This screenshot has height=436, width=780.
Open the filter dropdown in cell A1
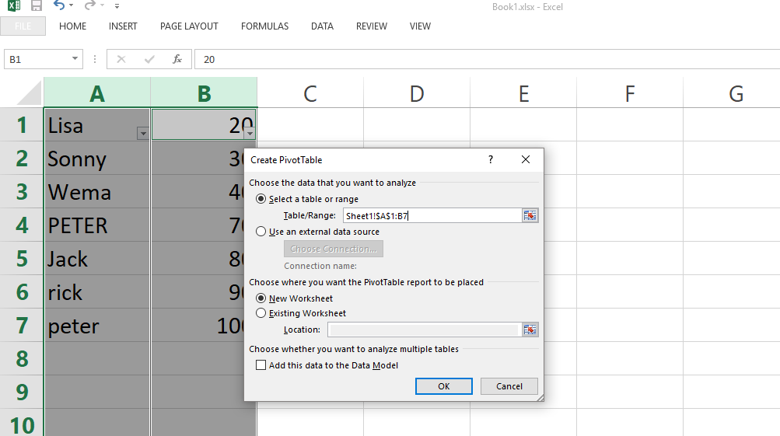(x=142, y=134)
